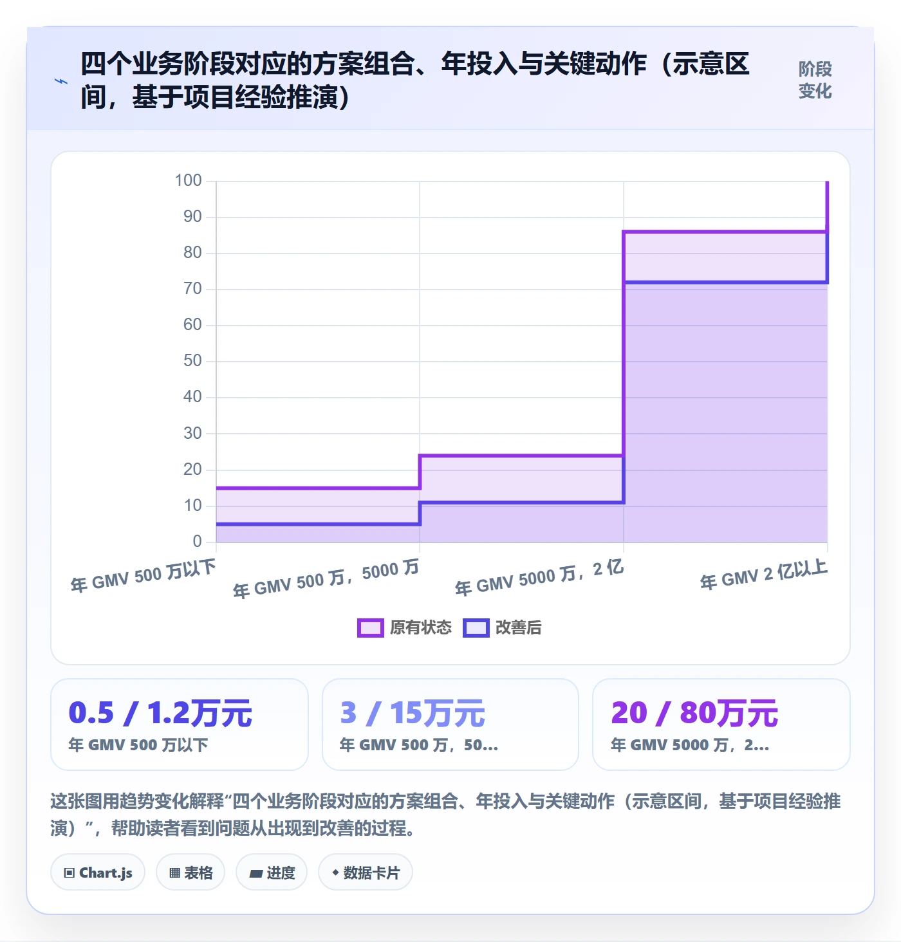Click the 年 GMV 2 亿以上 axis label

tap(764, 574)
